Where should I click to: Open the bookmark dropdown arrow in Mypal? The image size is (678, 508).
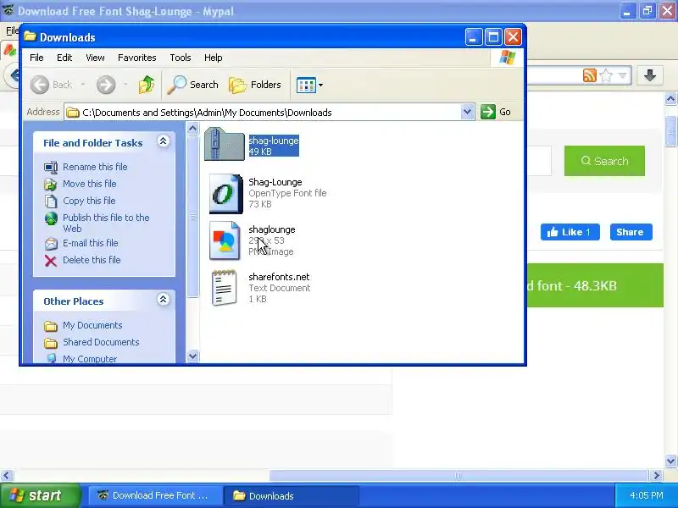tap(623, 76)
